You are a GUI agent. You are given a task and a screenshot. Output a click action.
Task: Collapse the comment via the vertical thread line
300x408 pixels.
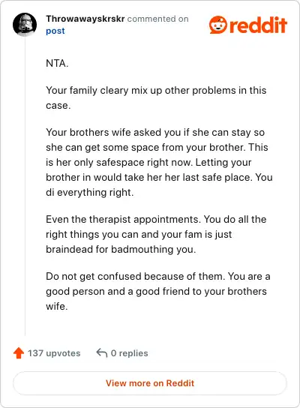(25, 186)
